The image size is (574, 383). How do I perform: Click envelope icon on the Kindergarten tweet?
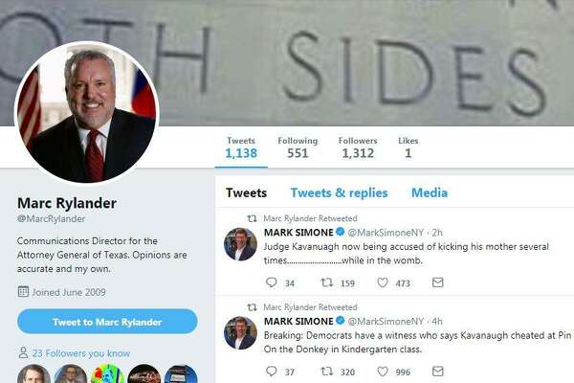(438, 372)
